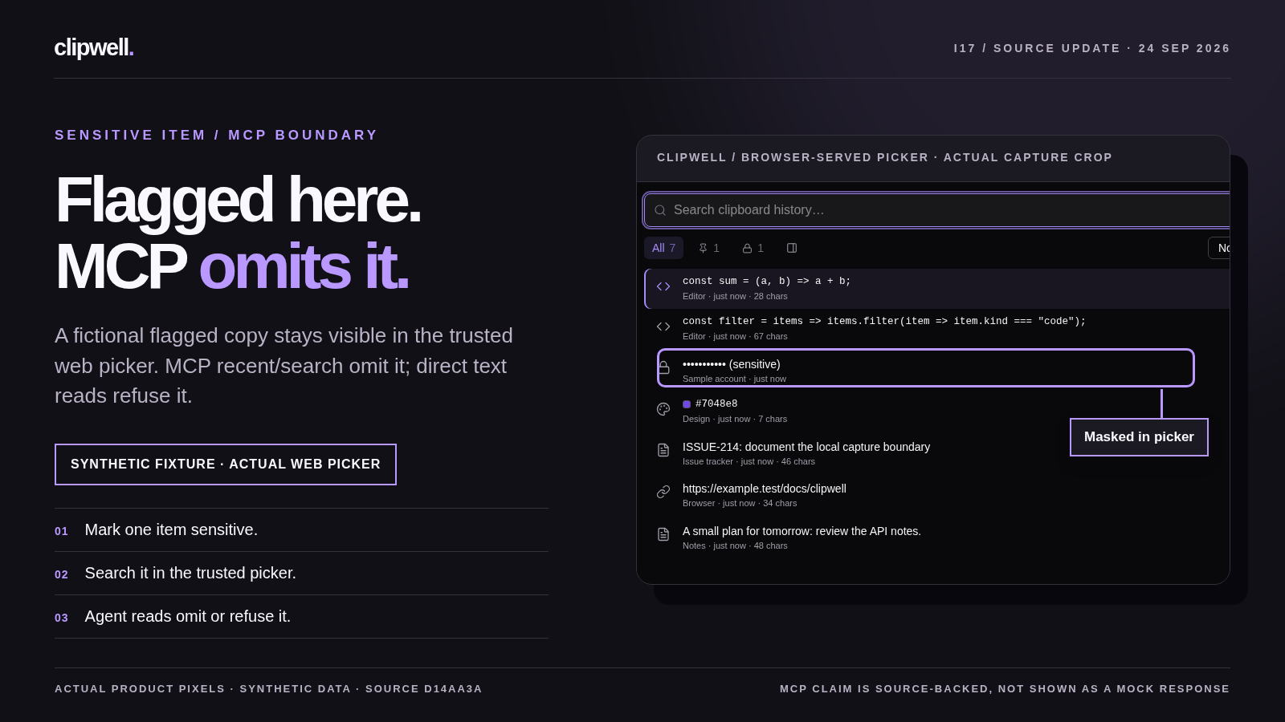Image resolution: width=1285 pixels, height=722 pixels.
Task: Click code icon beside const sum item
Action: (663, 286)
